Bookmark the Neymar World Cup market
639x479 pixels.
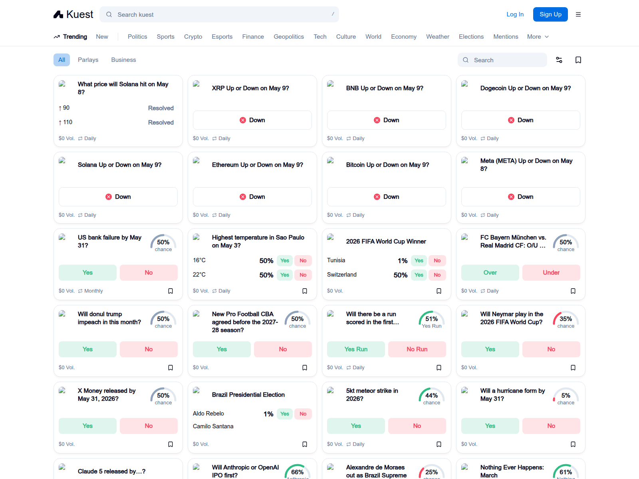click(573, 368)
